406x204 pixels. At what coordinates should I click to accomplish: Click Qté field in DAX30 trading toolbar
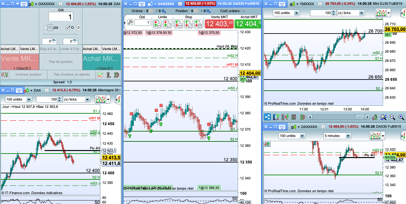(142, 22)
